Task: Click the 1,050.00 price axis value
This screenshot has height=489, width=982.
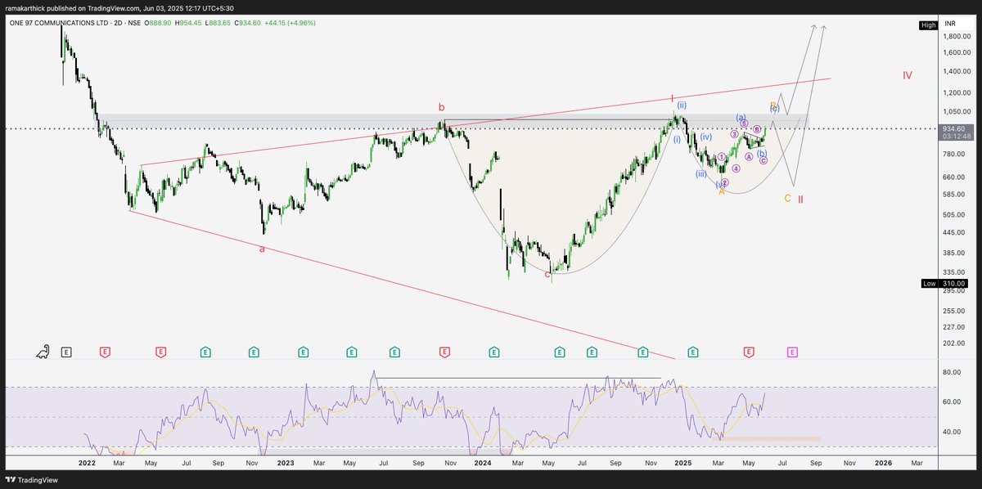Action: coord(955,112)
